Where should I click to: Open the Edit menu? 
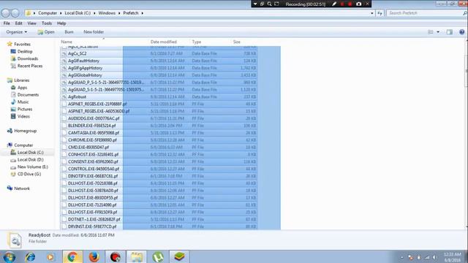pyautogui.click(x=18, y=23)
